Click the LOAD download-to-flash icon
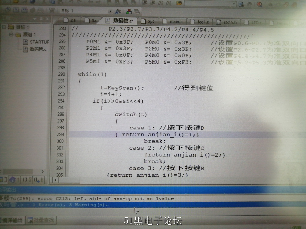The height and width of the screenshot is (229, 306). tap(52, 10)
